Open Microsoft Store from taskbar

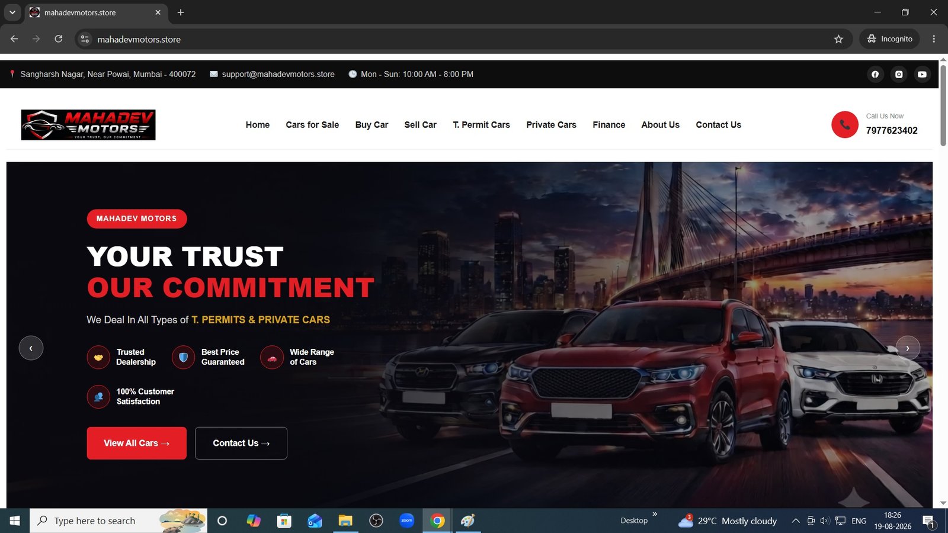click(284, 521)
